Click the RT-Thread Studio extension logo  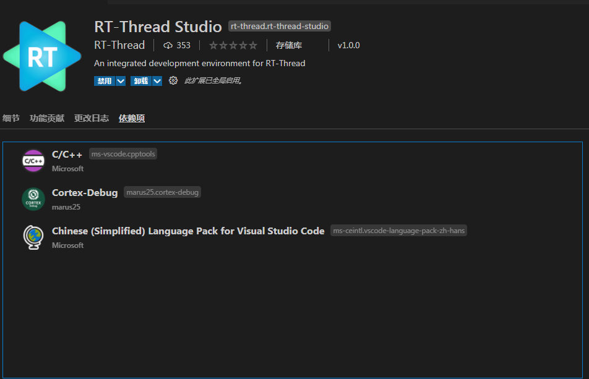tap(42, 56)
